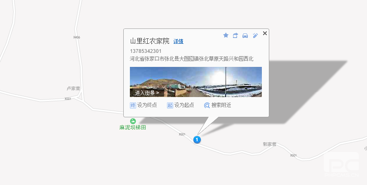Close the 山里红农家院 info popup
The width and height of the screenshot is (367, 185).
265,33
